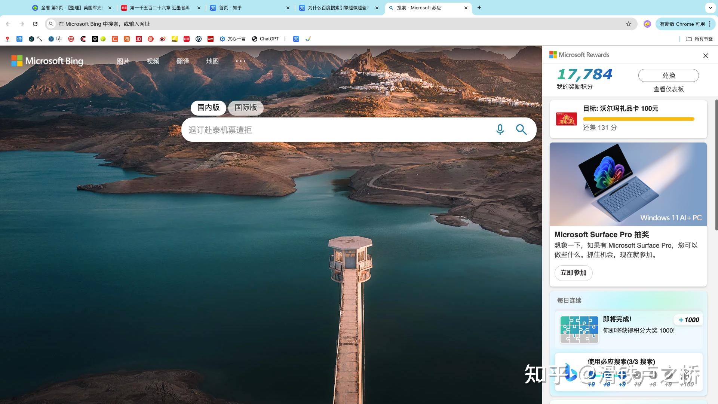Click the address bar field
The width and height of the screenshot is (718, 404).
(x=340, y=24)
